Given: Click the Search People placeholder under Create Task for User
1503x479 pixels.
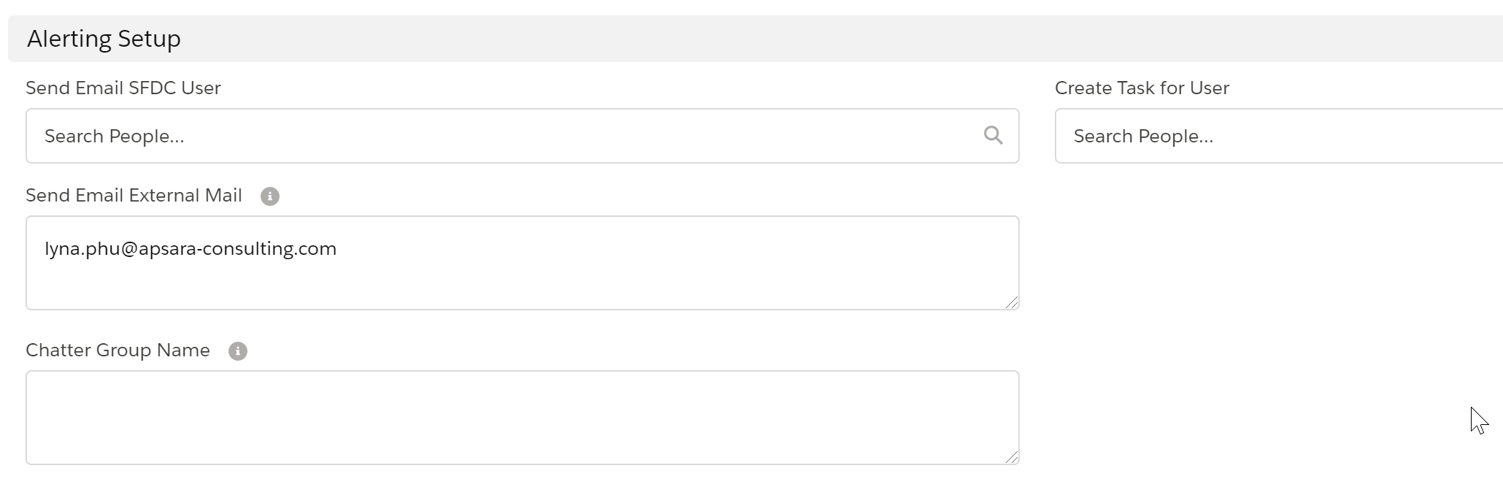Looking at the screenshot, I should pyautogui.click(x=1143, y=137).
